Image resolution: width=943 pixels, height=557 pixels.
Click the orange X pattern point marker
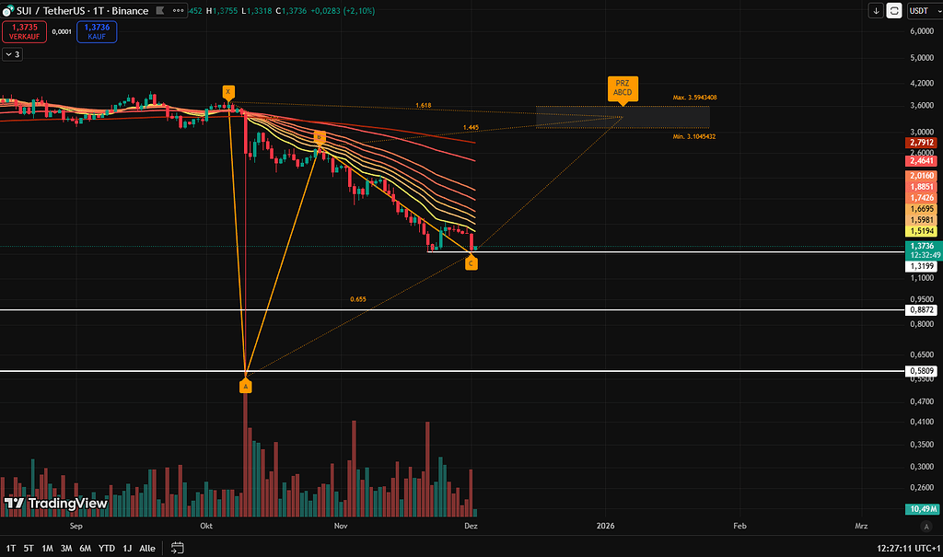tap(228, 92)
